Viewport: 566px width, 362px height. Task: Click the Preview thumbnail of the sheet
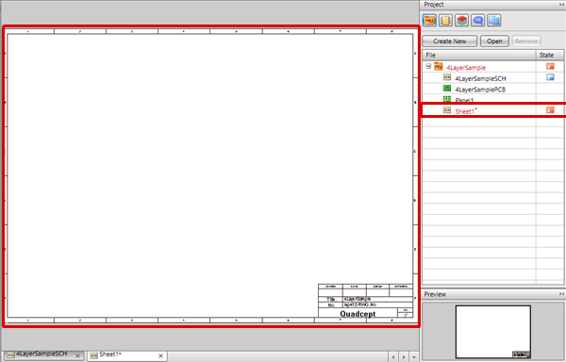[x=493, y=332]
